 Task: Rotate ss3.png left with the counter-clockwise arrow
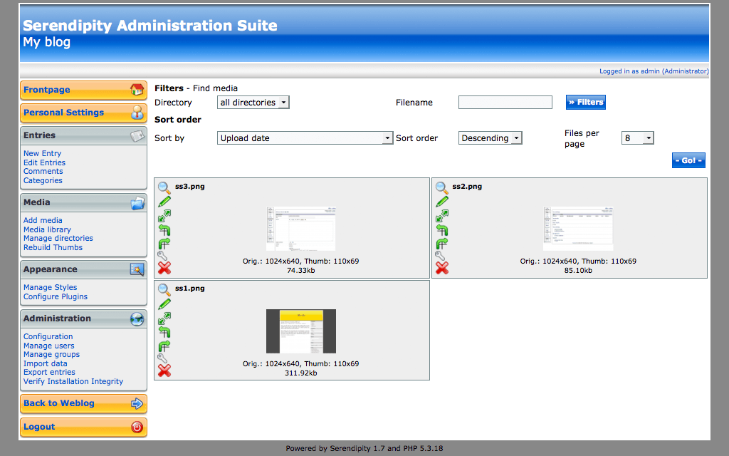coord(164,229)
